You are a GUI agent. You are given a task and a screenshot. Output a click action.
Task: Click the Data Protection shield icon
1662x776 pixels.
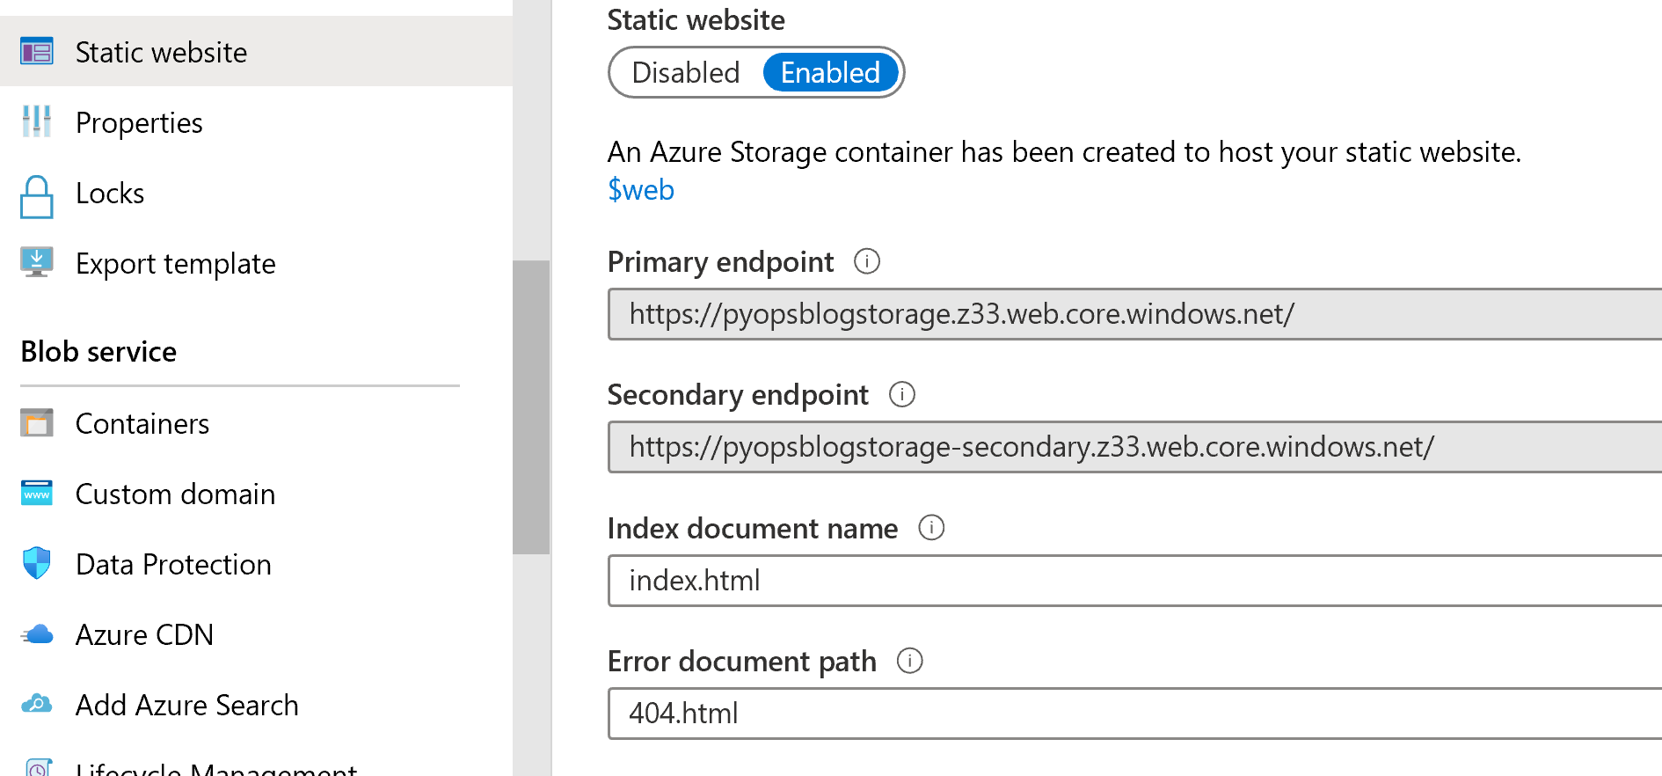[37, 563]
